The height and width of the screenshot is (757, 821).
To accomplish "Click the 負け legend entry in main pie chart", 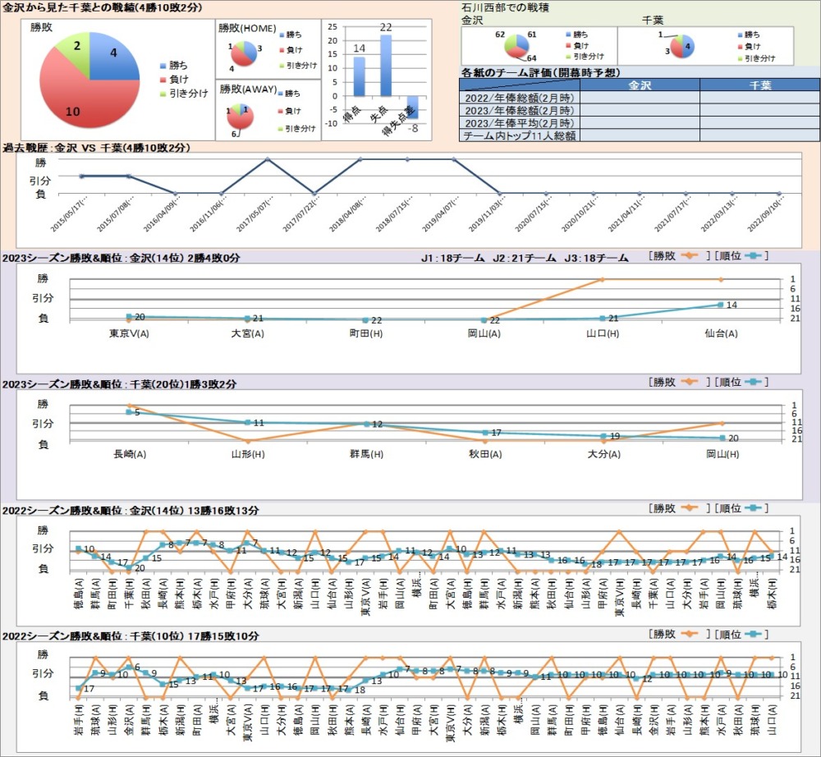I will [179, 79].
